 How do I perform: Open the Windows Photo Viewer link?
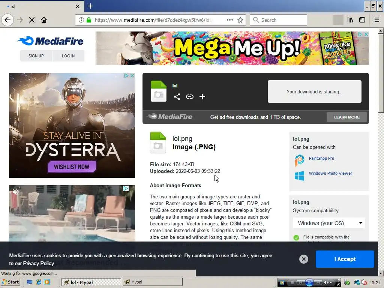(x=330, y=173)
